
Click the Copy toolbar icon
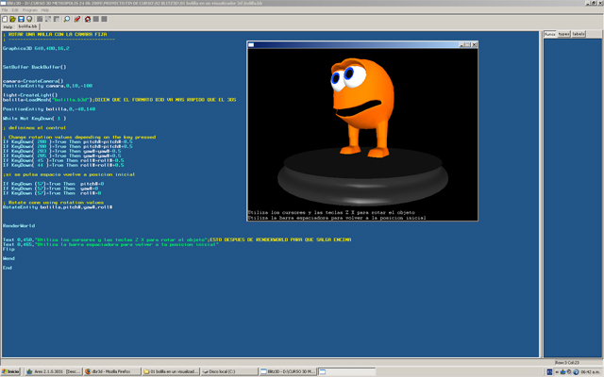[48, 19]
